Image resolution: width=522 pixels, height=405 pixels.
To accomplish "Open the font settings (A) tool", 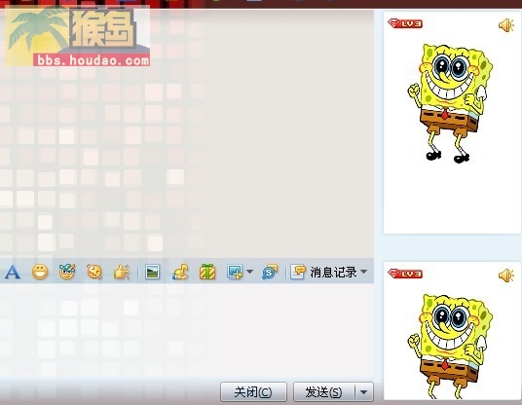I will [x=13, y=272].
